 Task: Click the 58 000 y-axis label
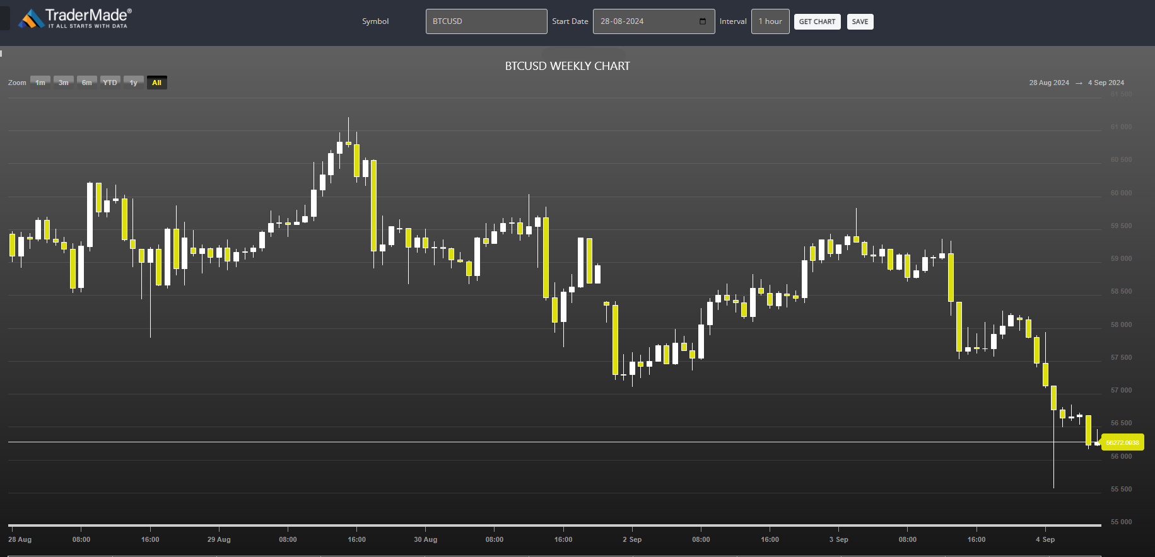pyautogui.click(x=1121, y=324)
